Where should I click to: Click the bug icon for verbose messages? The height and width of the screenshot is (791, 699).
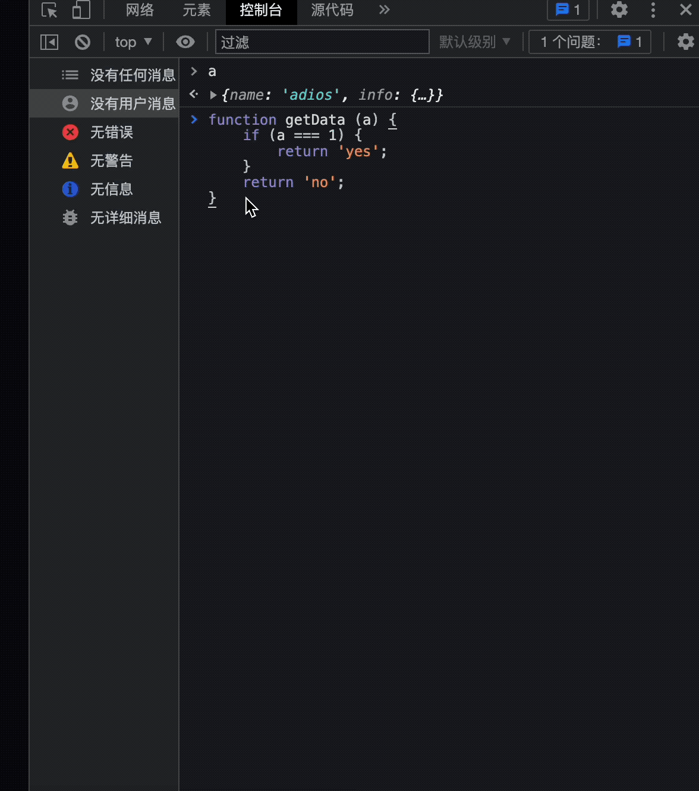pyautogui.click(x=70, y=217)
